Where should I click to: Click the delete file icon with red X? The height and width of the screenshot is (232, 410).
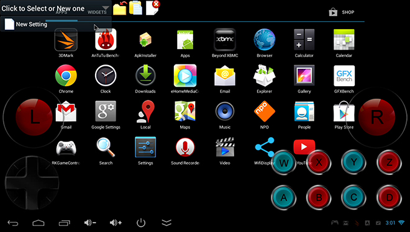pos(153,8)
